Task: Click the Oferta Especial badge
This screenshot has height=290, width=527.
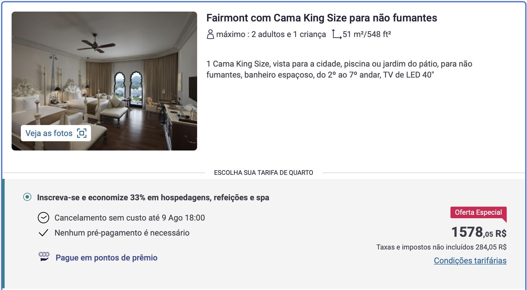Action: pos(478,212)
